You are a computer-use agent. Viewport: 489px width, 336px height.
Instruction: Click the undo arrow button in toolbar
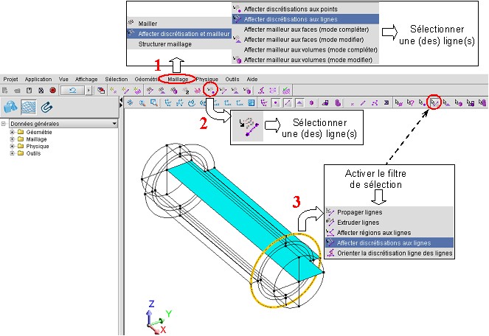pyautogui.click(x=74, y=90)
